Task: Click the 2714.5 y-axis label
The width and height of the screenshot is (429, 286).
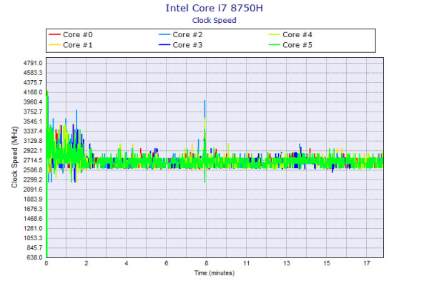Action: tap(33, 160)
